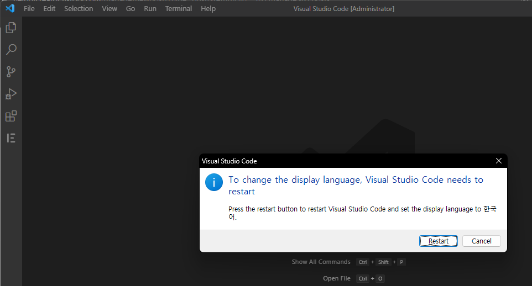Click the Open File shortcut text
532x286 pixels.
[x=337, y=278]
